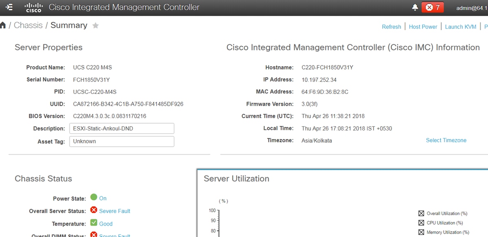Toggle Memory Utilization (%) checkbox
The height and width of the screenshot is (237, 488).
pyautogui.click(x=421, y=232)
